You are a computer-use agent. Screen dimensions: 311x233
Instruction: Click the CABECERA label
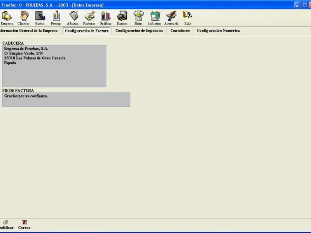click(x=13, y=43)
